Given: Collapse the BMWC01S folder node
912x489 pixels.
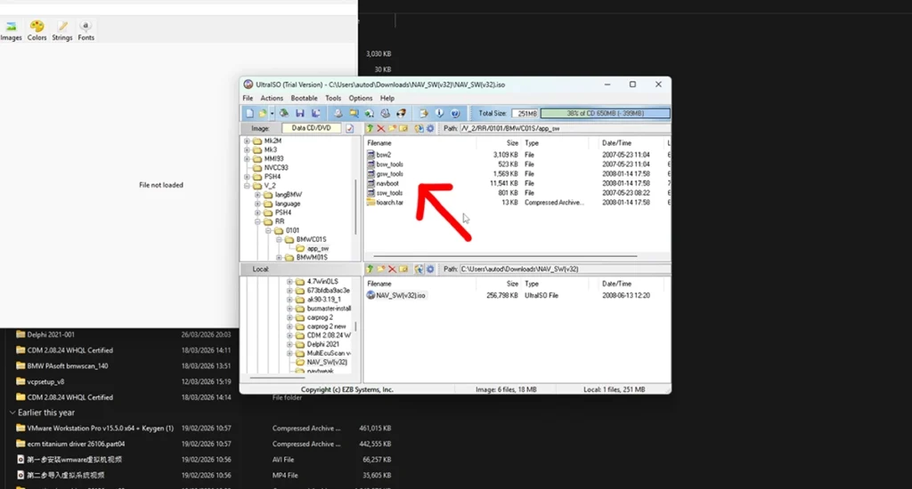Looking at the screenshot, I should (x=279, y=239).
